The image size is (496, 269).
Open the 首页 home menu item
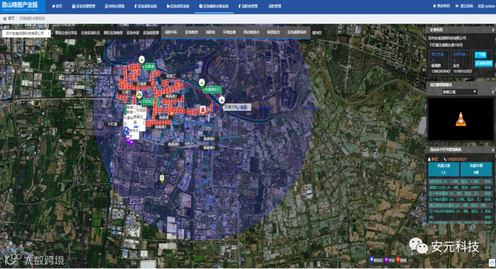57,6
